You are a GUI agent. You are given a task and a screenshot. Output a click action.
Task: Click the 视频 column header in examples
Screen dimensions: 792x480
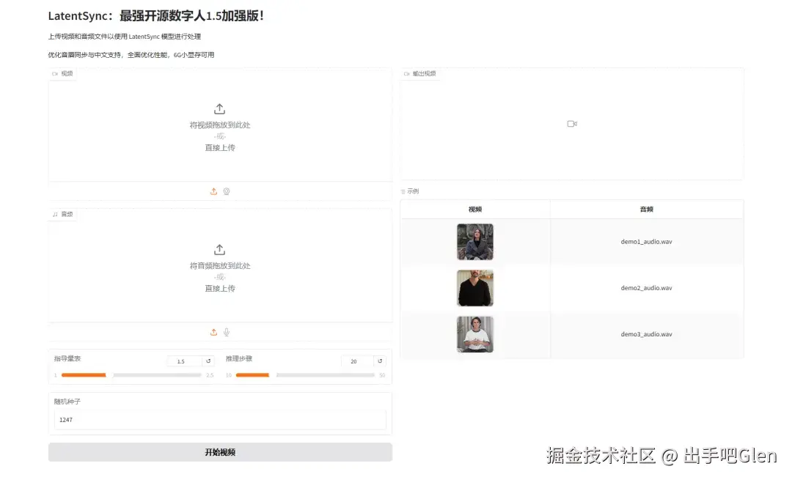pyautogui.click(x=474, y=210)
